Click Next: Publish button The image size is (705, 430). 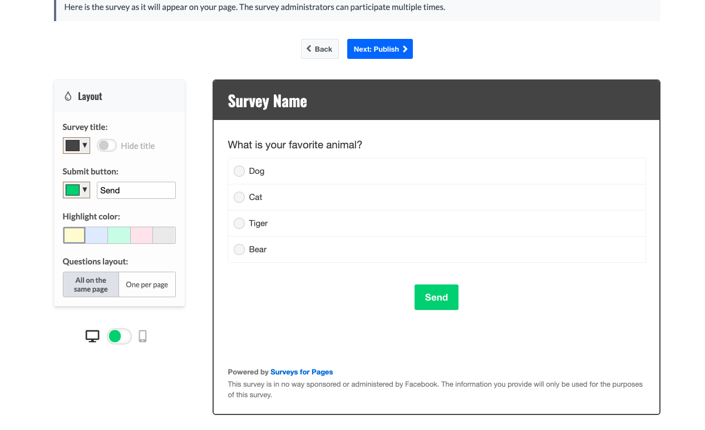[x=380, y=49]
